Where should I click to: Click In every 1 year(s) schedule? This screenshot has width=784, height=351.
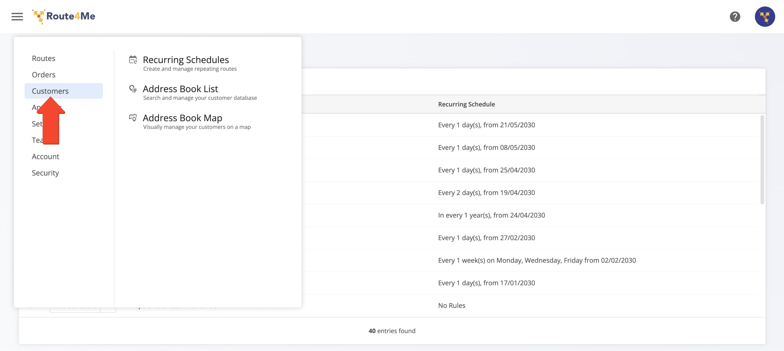tap(492, 215)
